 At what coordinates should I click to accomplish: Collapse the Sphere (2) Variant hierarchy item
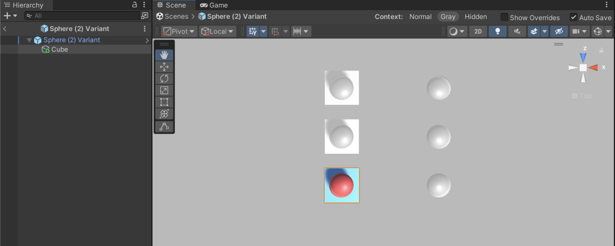coord(29,40)
